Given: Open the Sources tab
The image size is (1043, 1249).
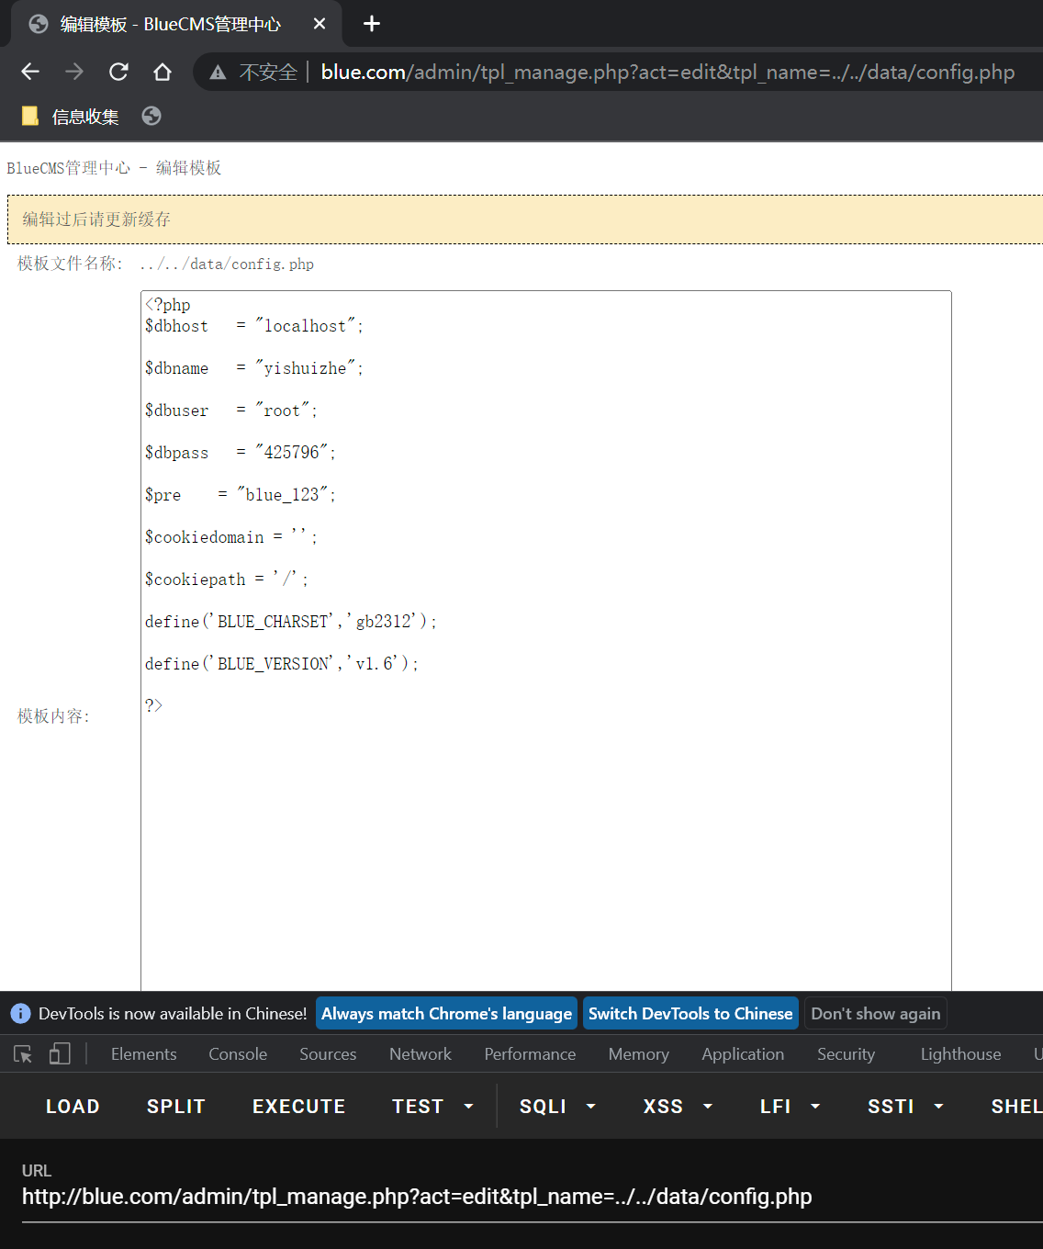Looking at the screenshot, I should coord(328,1054).
